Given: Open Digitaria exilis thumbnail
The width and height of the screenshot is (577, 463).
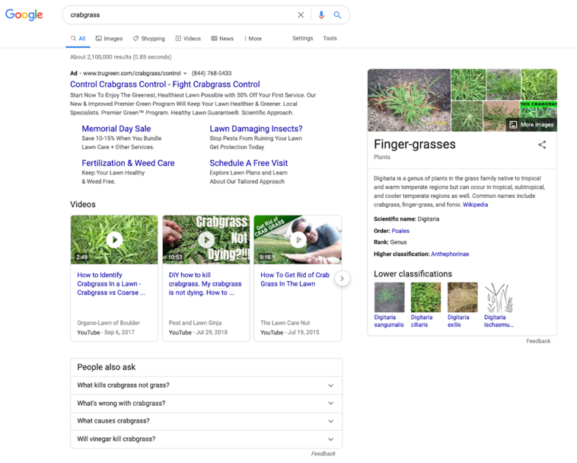Looking at the screenshot, I should (463, 298).
